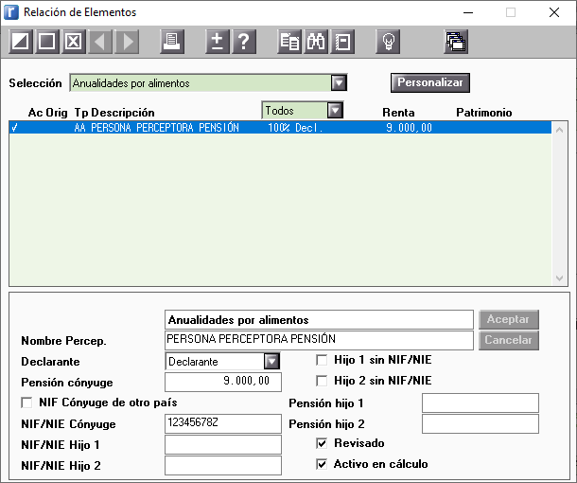Click the Patrimonio column header

[x=484, y=113]
